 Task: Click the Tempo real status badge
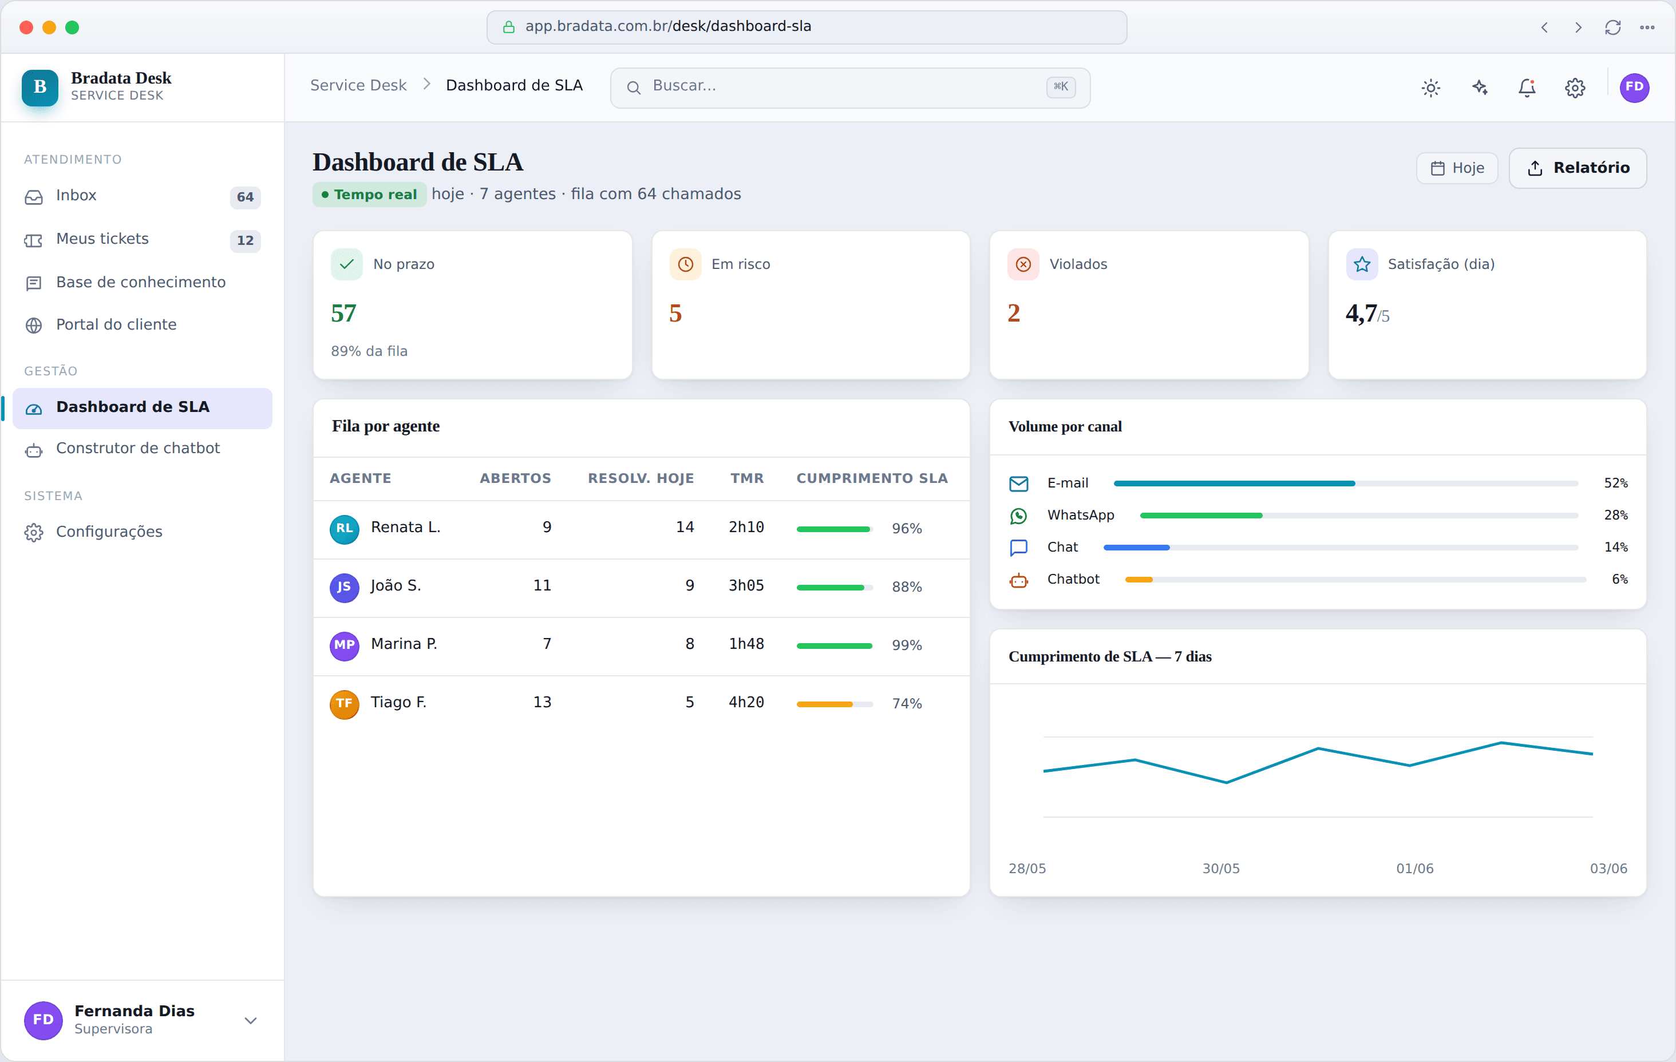coord(369,194)
